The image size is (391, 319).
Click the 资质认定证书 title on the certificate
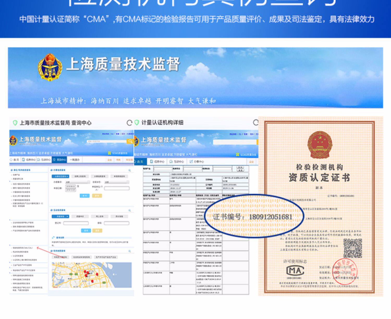click(319, 177)
